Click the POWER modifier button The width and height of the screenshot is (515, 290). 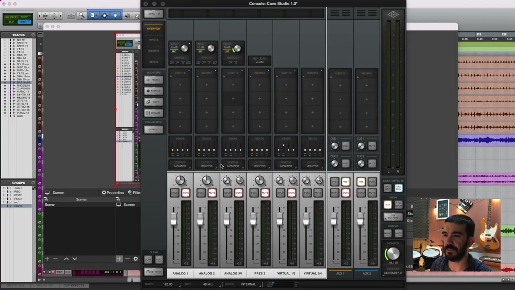point(153,80)
